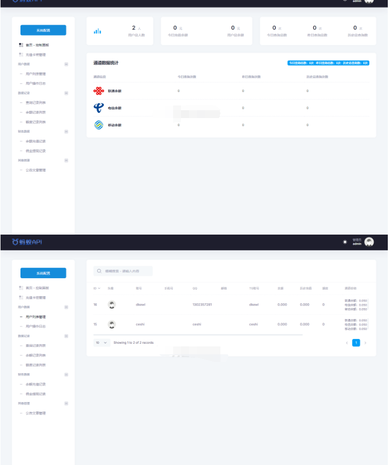Click the magnifier icon in search box
The height and width of the screenshot is (465, 392).
[99, 271]
